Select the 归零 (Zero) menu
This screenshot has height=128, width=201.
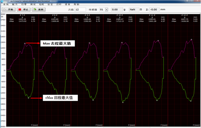pyautogui.click(x=23, y=4)
